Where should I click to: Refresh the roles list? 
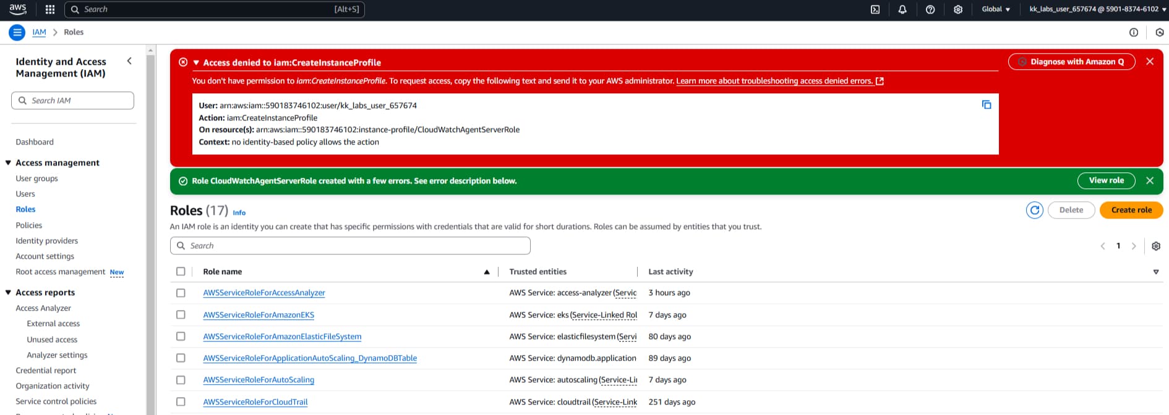coord(1035,210)
